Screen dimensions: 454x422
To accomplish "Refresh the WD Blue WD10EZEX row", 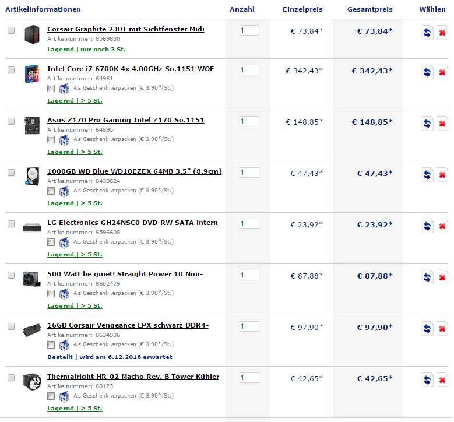I will [x=428, y=174].
